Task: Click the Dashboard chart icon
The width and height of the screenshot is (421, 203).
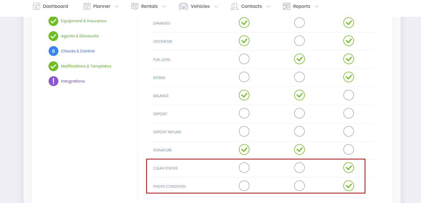Action: tap(37, 6)
